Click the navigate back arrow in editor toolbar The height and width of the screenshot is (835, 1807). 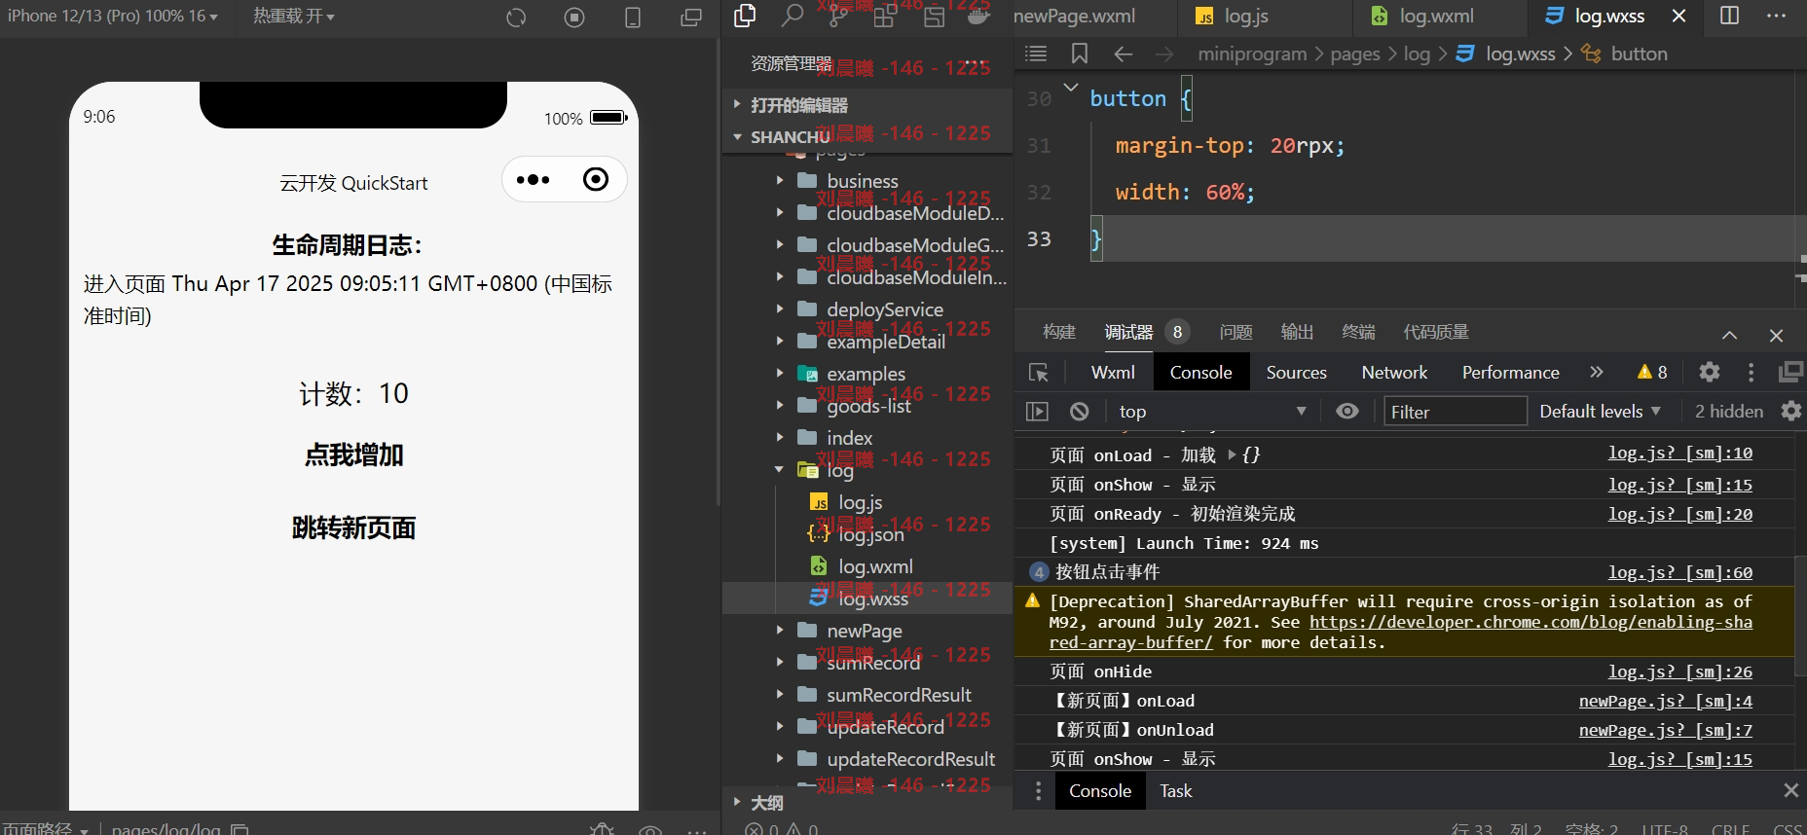(1123, 54)
